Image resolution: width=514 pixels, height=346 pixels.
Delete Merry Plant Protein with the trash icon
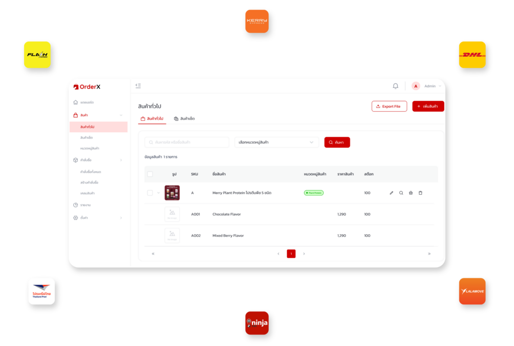point(420,193)
